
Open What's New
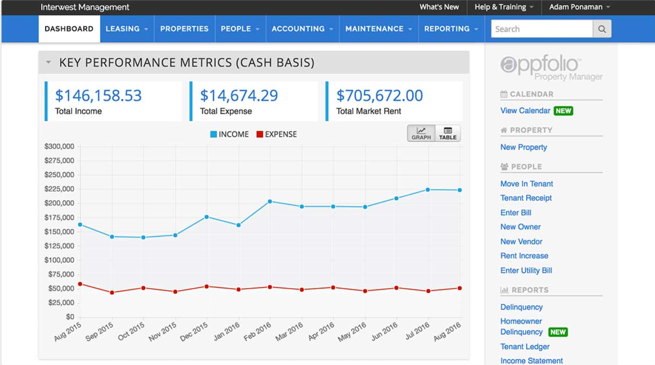(x=439, y=7)
